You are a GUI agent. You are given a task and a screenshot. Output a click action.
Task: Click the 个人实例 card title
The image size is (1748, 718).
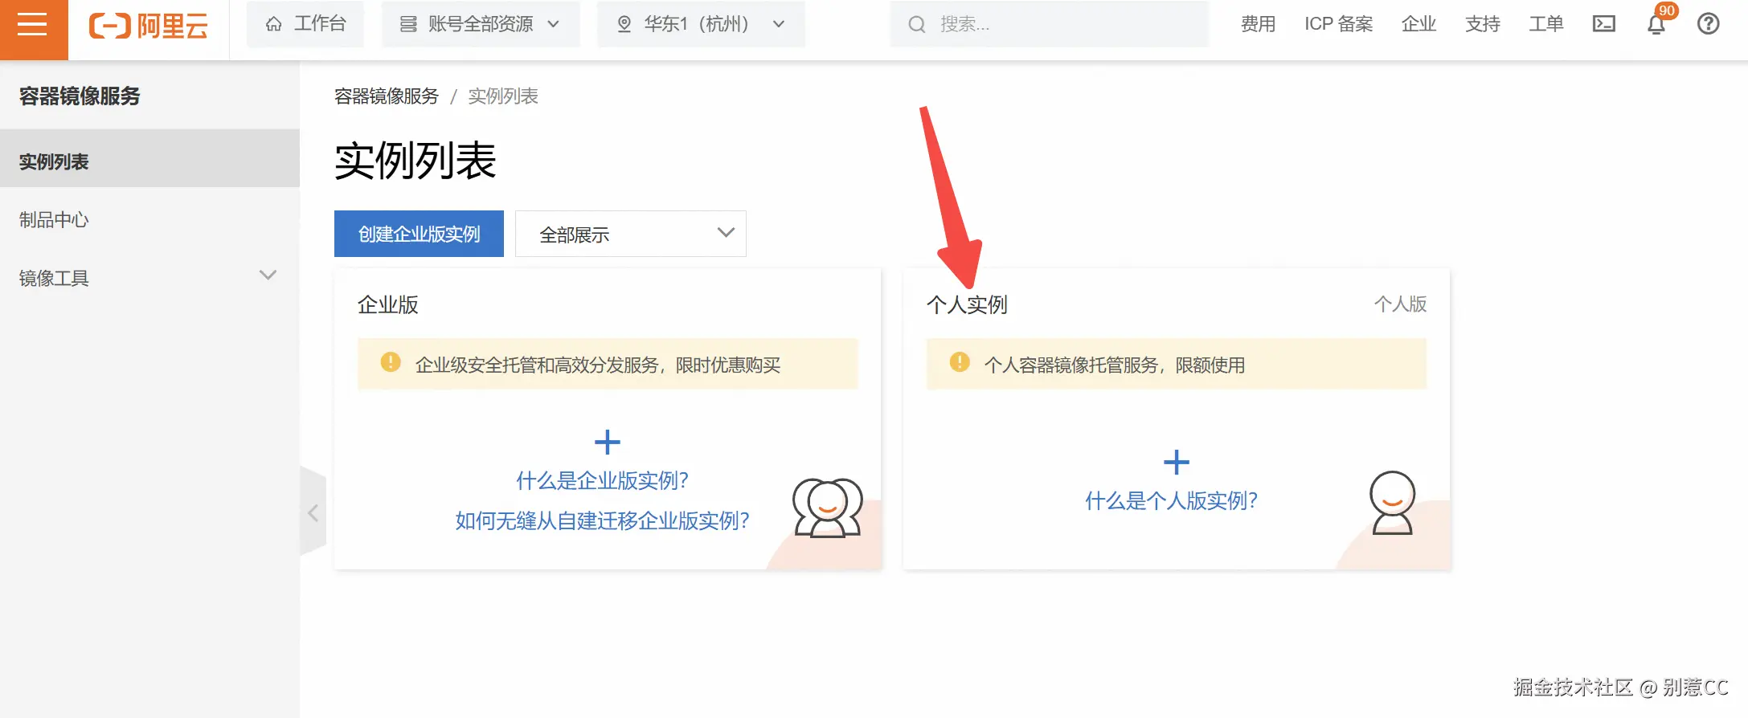pyautogui.click(x=967, y=304)
